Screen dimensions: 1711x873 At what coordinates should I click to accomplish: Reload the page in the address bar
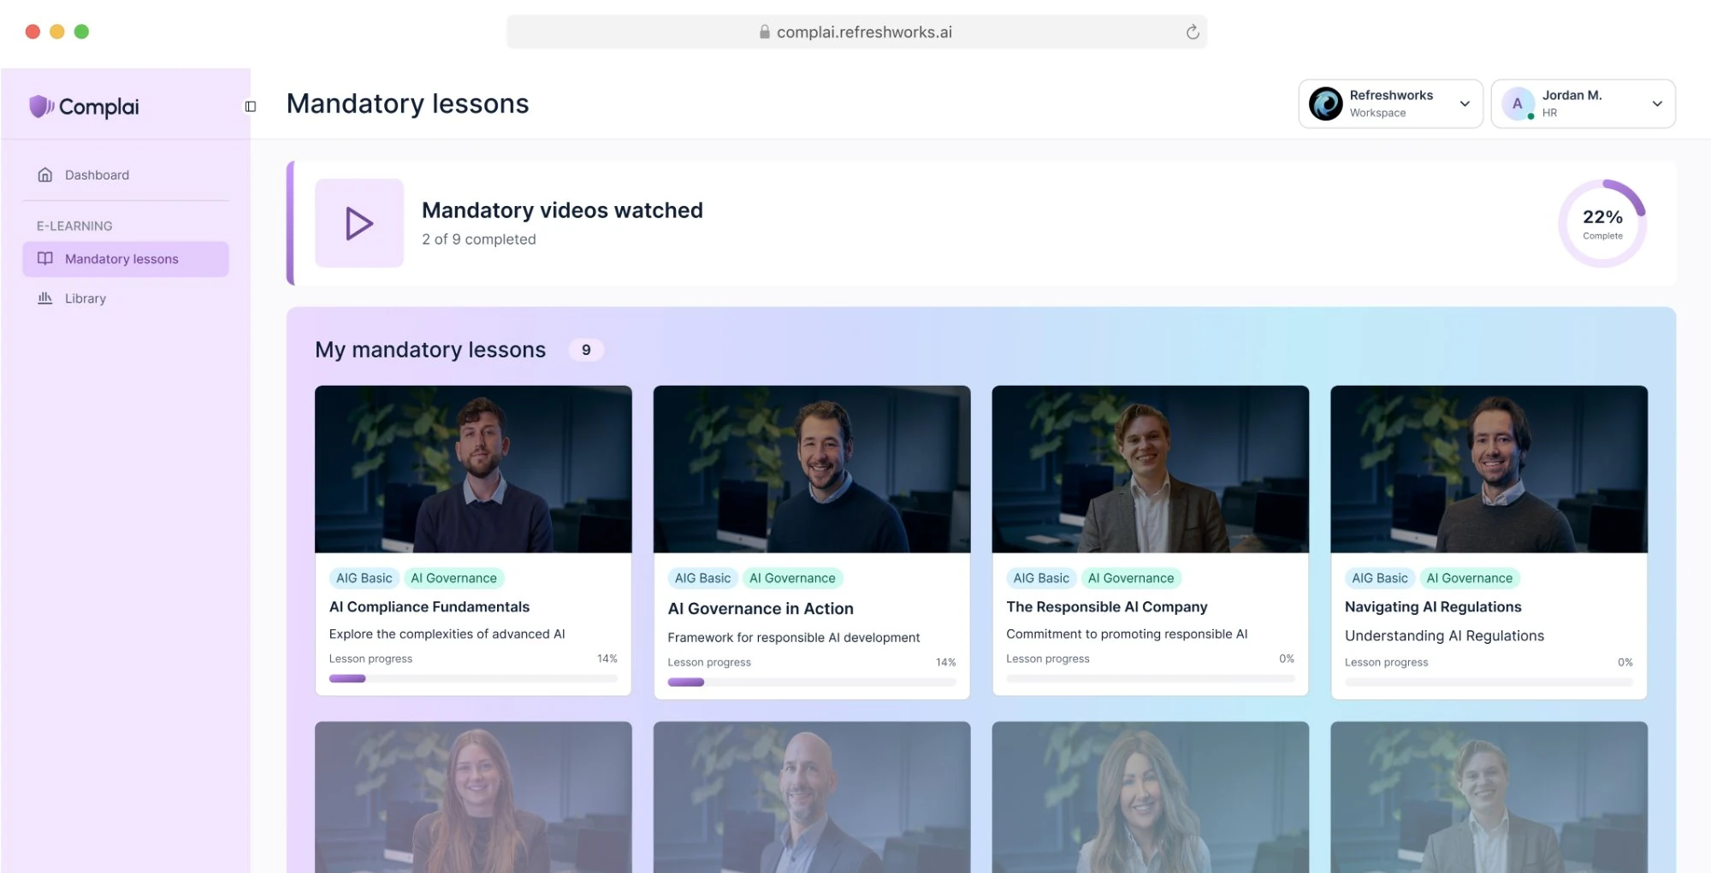point(1192,32)
